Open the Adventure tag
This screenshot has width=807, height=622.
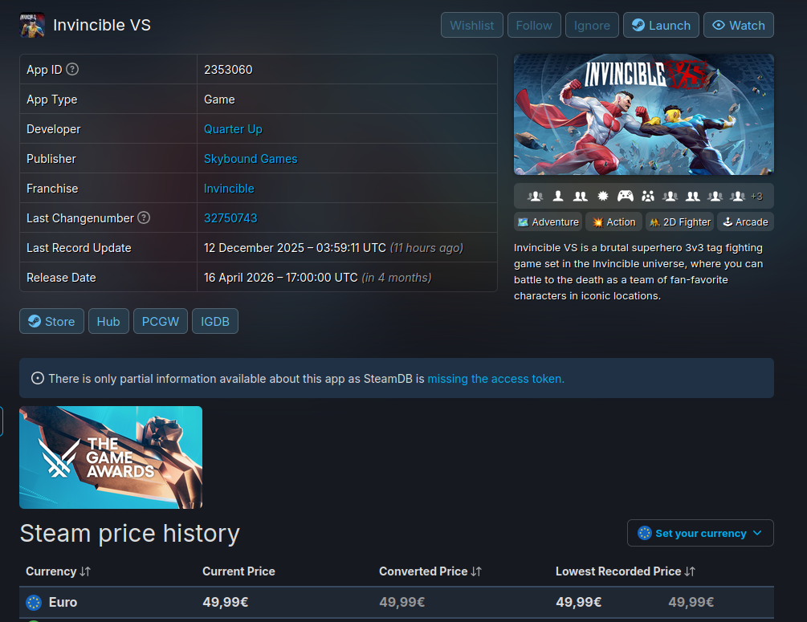548,222
